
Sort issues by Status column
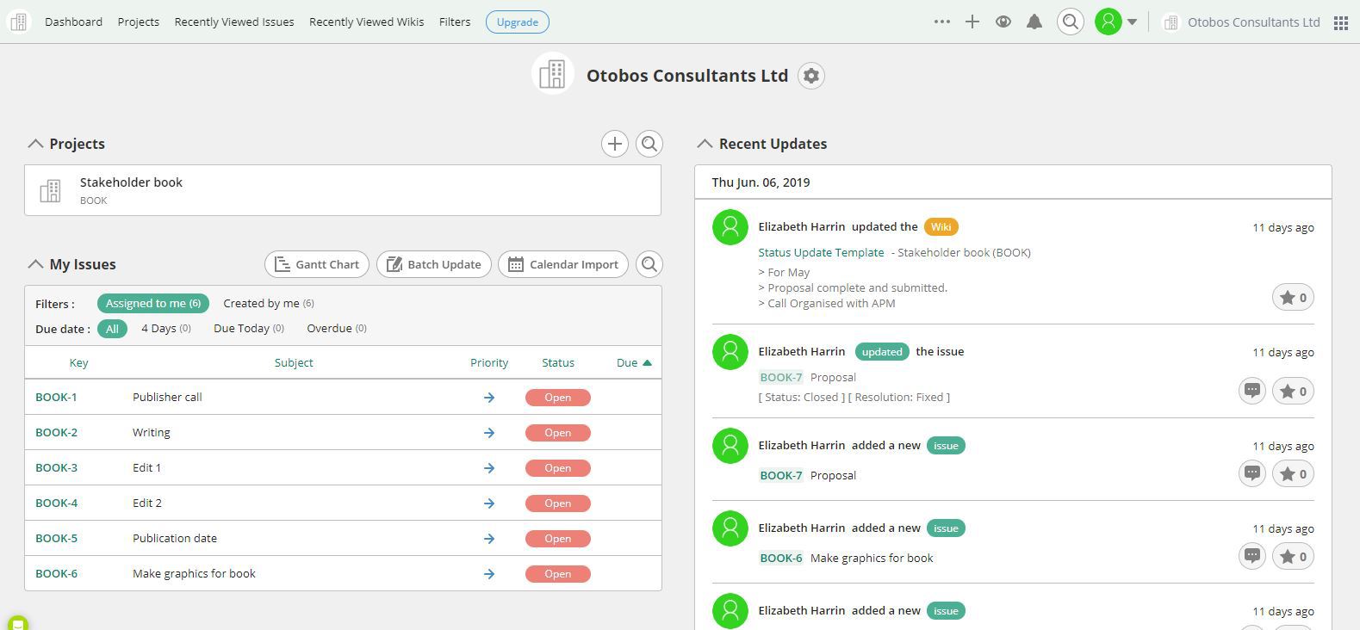click(x=558, y=363)
